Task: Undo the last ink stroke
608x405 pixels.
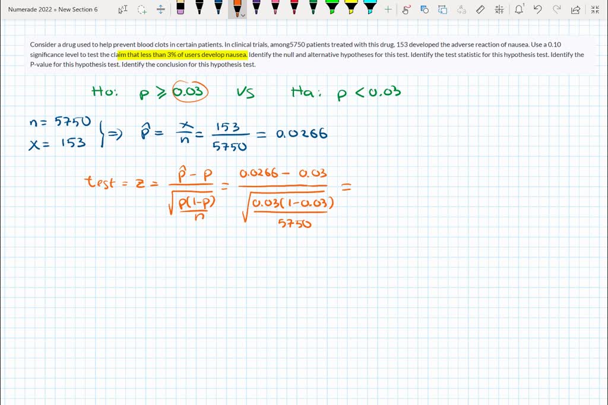Action: coord(537,10)
